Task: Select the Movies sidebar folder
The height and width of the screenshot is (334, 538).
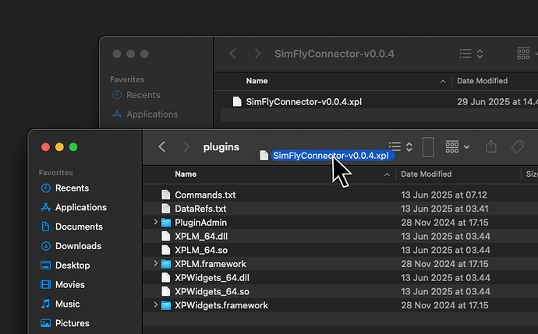Action: click(x=70, y=285)
